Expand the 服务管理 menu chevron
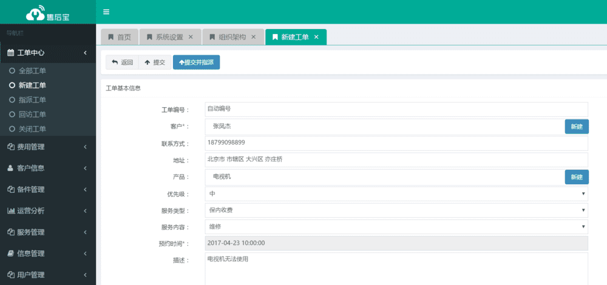Viewport: 607px width, 285px height. [x=85, y=232]
